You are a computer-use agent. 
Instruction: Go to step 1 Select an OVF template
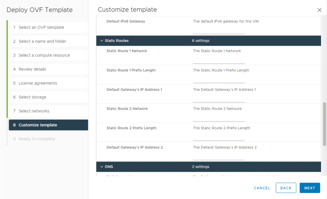click(x=49, y=28)
